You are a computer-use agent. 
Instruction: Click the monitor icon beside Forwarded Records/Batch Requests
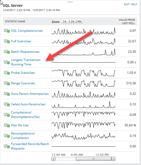tap(6, 146)
